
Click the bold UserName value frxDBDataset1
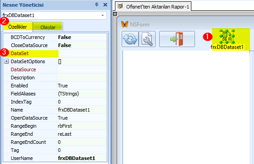(76, 158)
